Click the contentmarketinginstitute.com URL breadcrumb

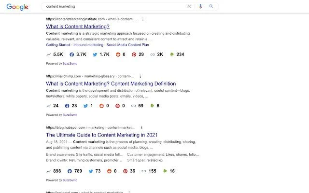[x=91, y=19]
